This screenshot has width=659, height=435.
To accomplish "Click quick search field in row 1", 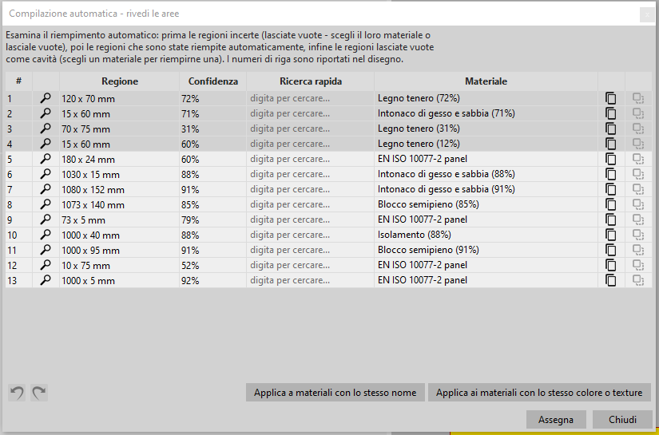I will [x=310, y=98].
